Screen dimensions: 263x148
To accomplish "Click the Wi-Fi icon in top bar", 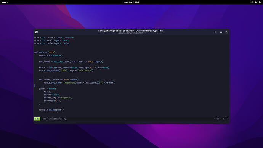I will pos(252,2).
